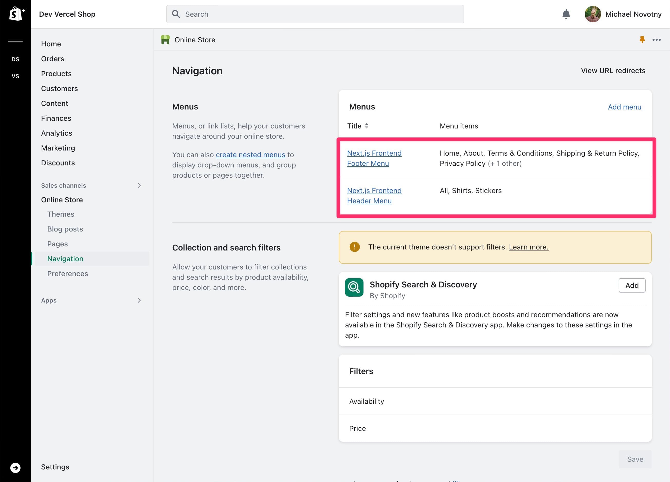Open Michael Novotny's profile avatar

click(x=594, y=14)
